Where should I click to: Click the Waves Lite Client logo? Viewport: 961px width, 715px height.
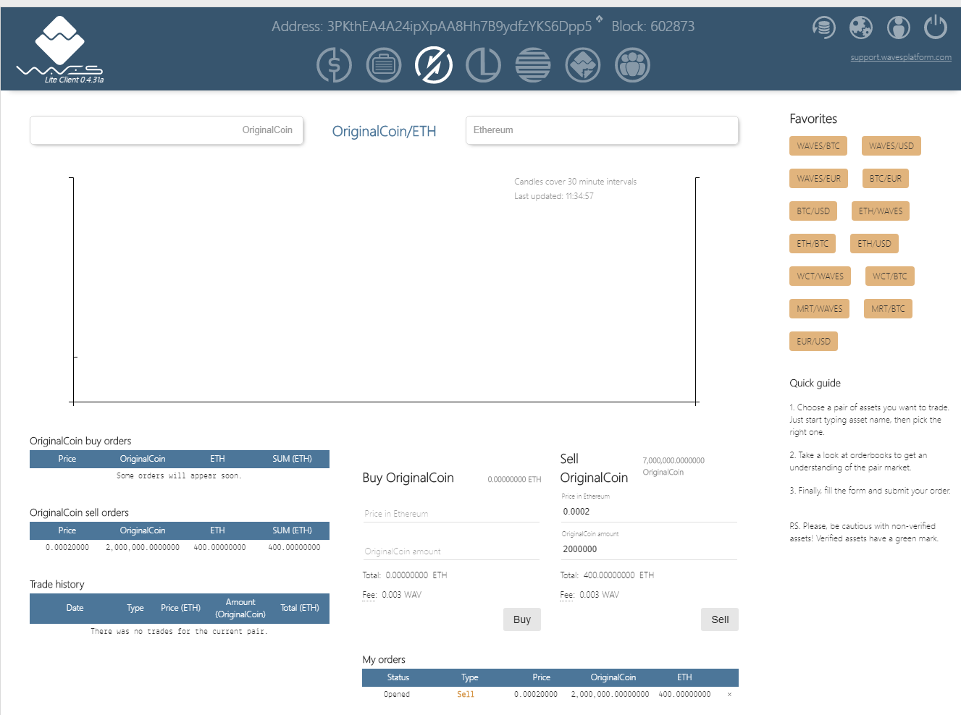[x=60, y=49]
